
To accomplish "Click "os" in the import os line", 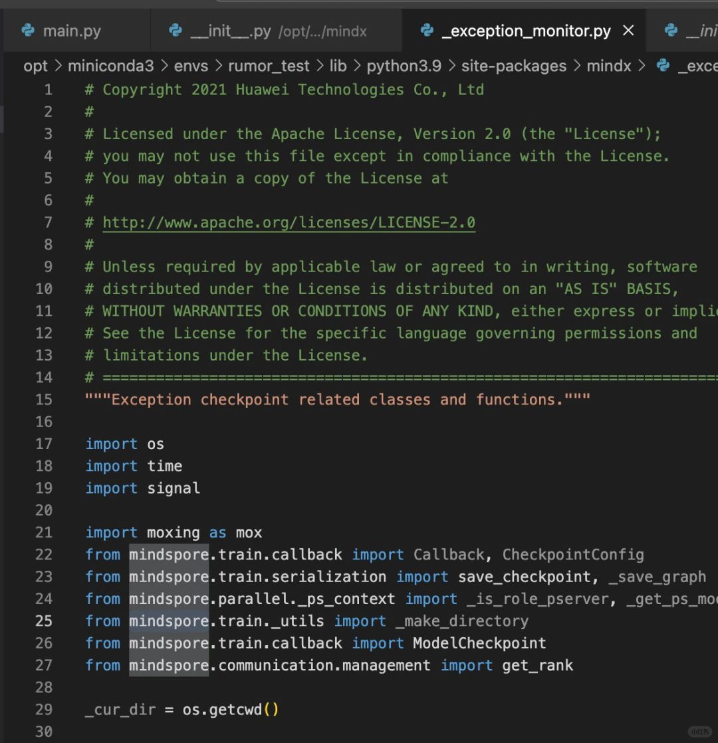I will click(156, 444).
